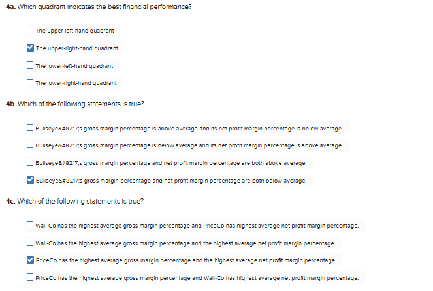Uncheck the upper-right-hand quadrant checkbox
Image resolution: width=433 pixels, height=291 pixels.
pyautogui.click(x=31, y=48)
